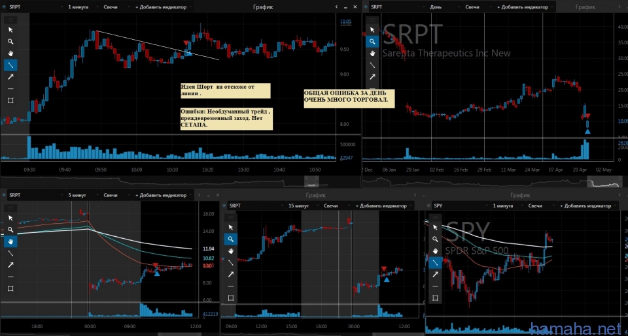
Task: Select the rectangle tool in the 1-minute SRPT chart
Action: pyautogui.click(x=11, y=100)
